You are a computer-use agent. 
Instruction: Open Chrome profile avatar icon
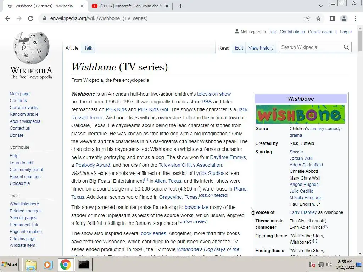coord(344,18)
